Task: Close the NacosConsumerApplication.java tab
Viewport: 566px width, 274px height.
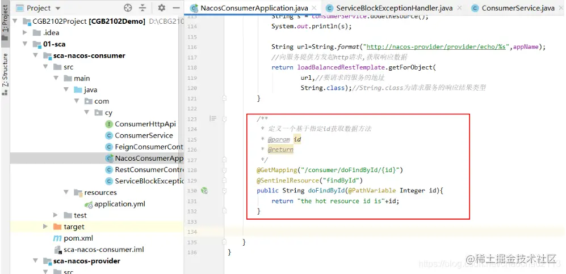Action: 314,8
